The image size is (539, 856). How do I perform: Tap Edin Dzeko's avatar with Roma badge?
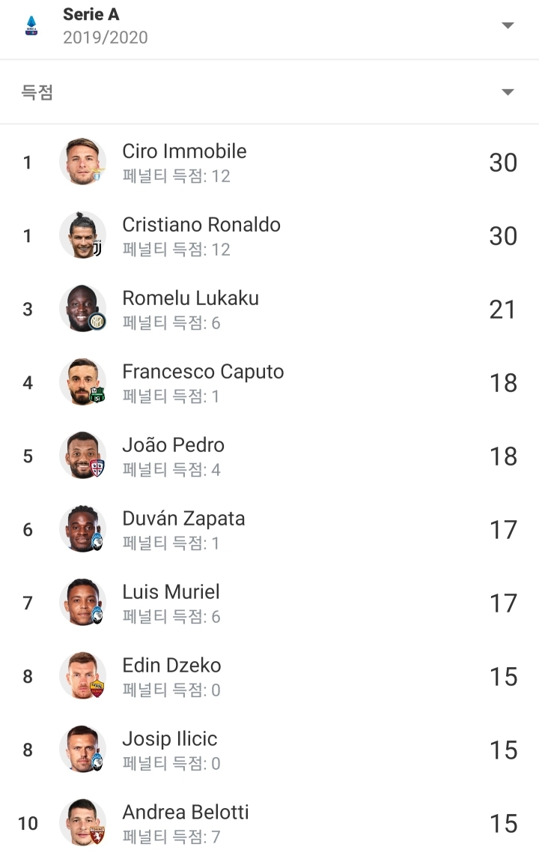coord(82,676)
